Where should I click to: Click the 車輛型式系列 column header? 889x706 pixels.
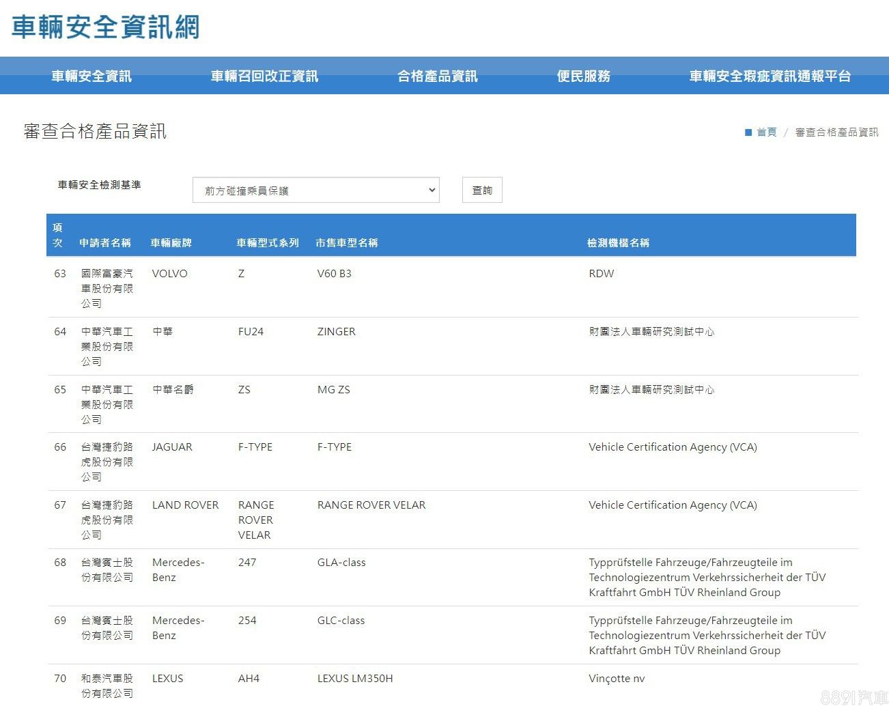coord(268,243)
